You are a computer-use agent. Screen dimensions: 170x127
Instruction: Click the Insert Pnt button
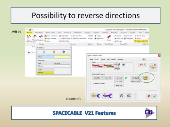[97, 78]
